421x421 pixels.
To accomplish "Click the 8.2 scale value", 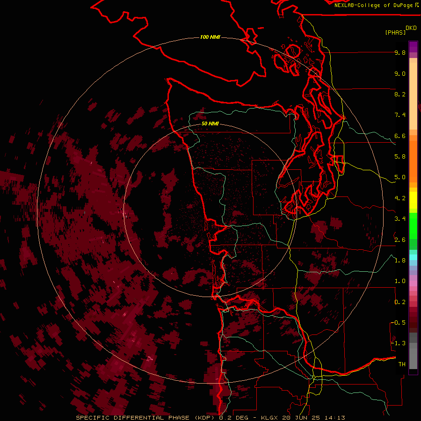I will (x=400, y=94).
